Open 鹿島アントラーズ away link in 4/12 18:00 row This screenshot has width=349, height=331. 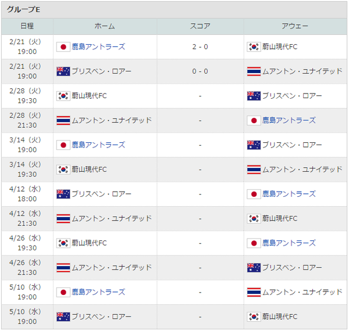(x=289, y=194)
